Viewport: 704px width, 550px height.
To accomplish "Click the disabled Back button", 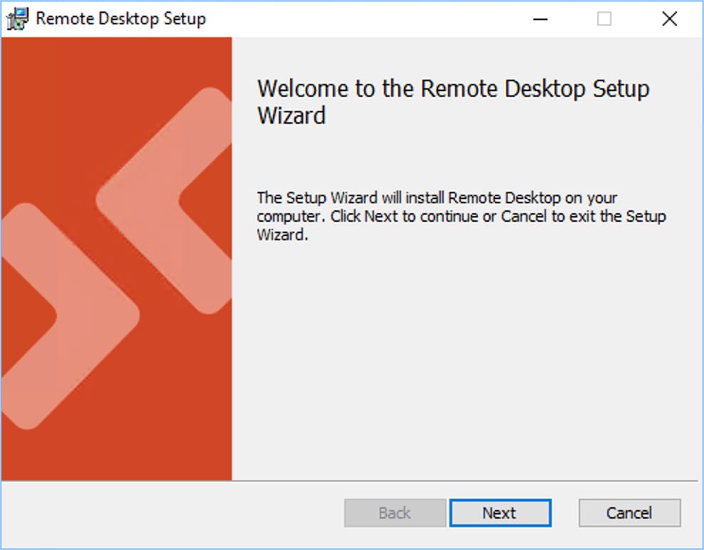I will point(394,512).
